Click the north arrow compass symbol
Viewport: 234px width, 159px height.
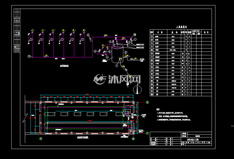pos(137,89)
